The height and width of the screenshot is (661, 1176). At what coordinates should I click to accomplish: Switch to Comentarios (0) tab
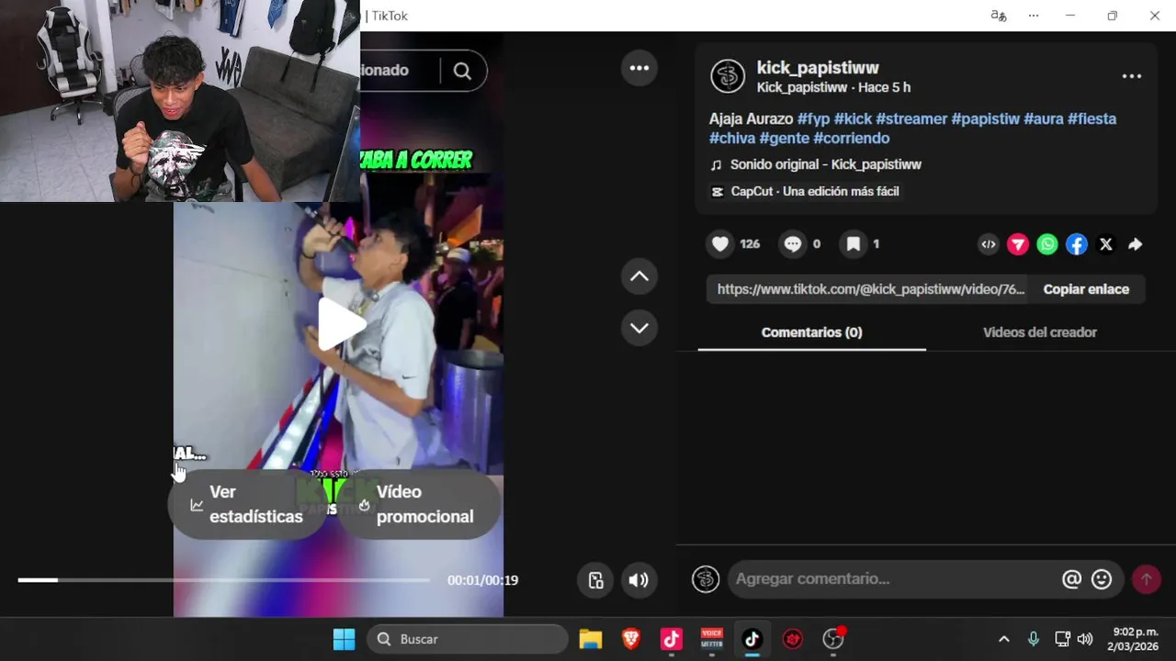point(812,332)
